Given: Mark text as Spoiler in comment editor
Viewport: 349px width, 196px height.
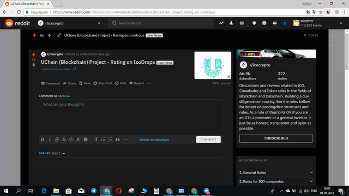Looking at the screenshot, I should click(86, 139).
